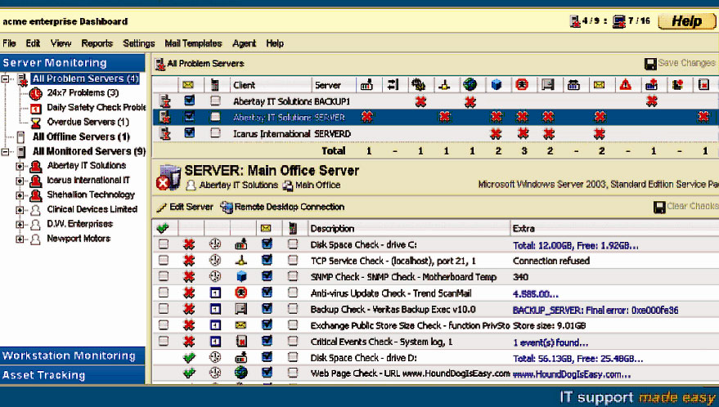
Task: Collapse All Problem Servers tree node
Action: tap(7, 79)
